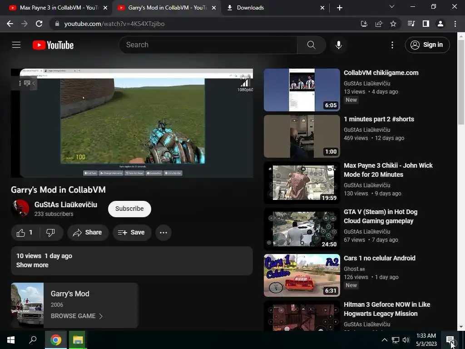This screenshot has width=465, height=349.
Task: Click Garry's Mod game card image
Action: 27,305
